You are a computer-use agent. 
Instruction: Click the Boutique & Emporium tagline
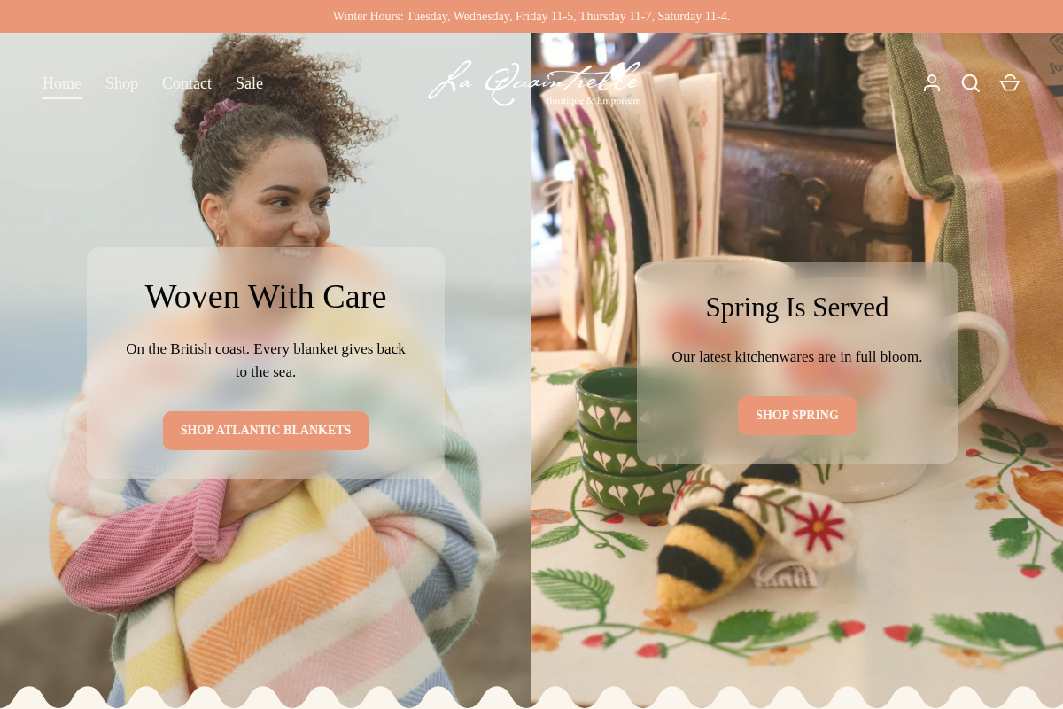594,101
